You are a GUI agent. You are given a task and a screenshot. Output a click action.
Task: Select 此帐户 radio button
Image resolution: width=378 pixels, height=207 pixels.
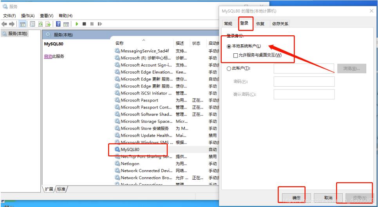coord(229,69)
